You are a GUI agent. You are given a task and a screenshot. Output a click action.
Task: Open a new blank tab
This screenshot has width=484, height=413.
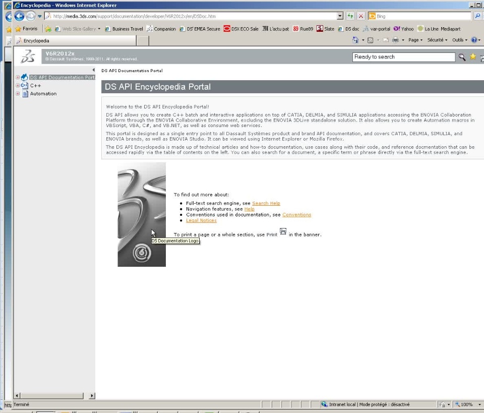coord(143,41)
